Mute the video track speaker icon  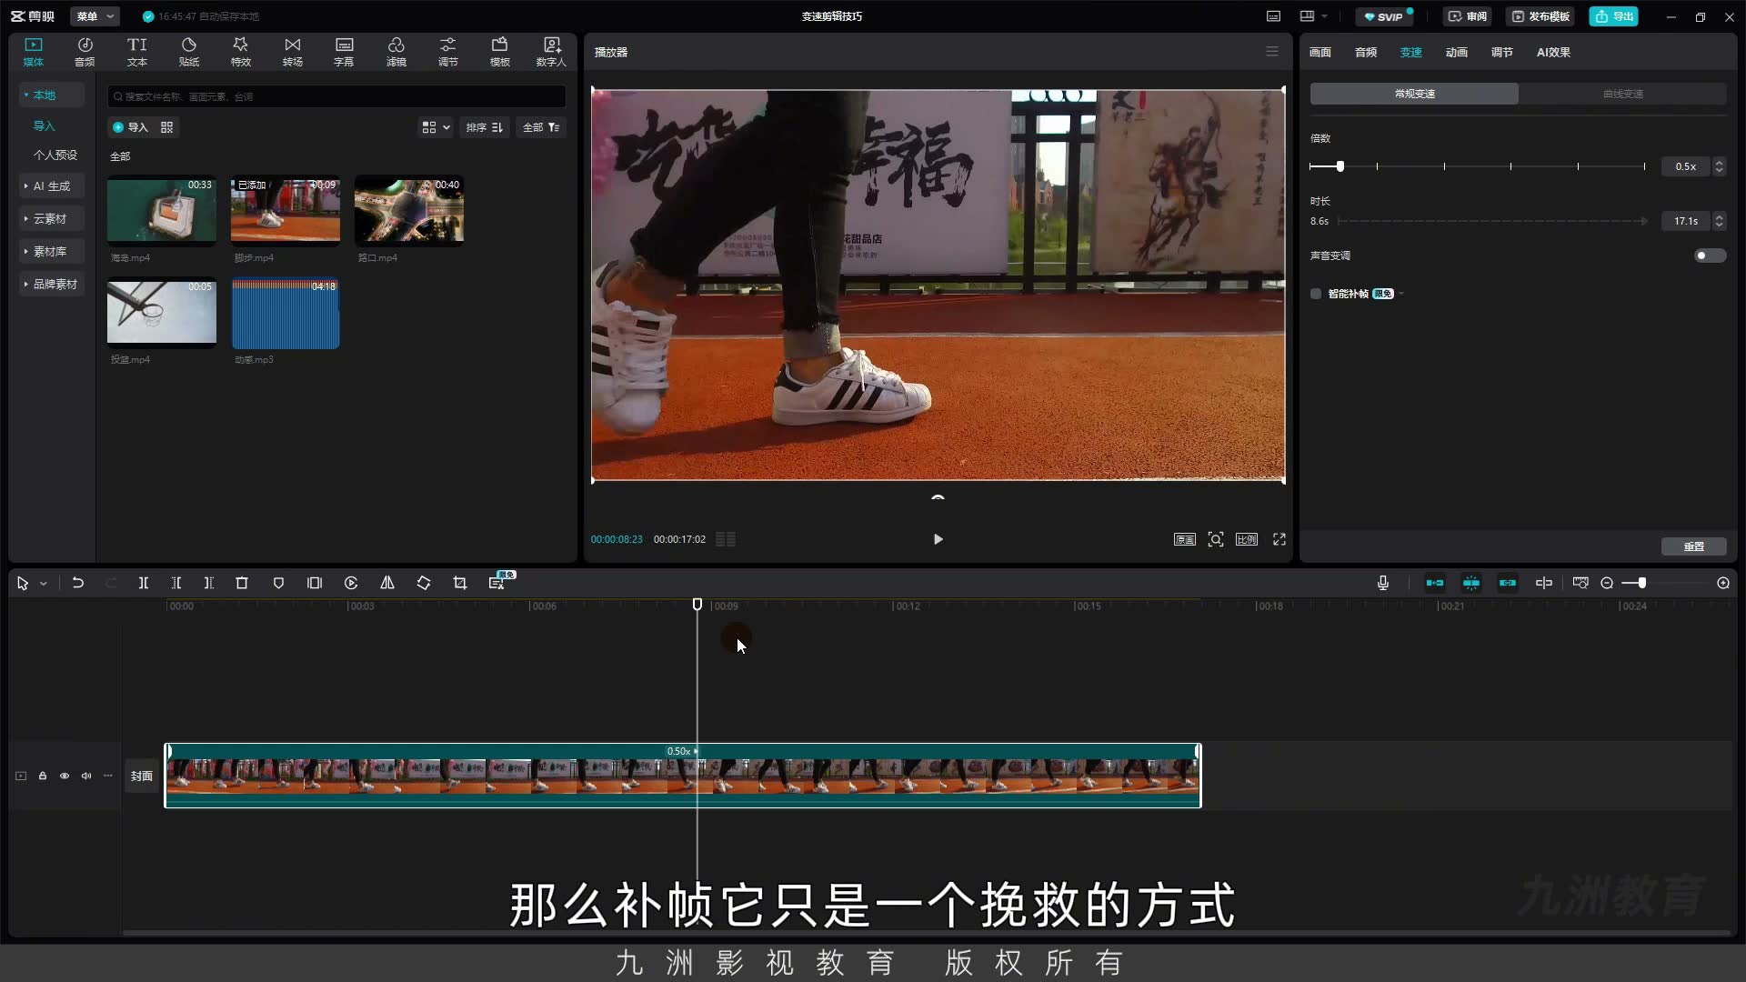click(86, 776)
